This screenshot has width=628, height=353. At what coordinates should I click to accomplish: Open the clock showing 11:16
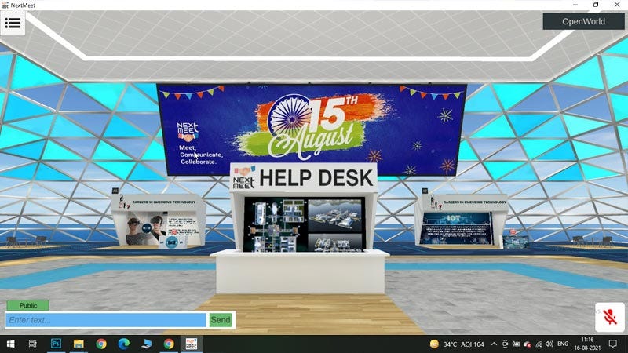[587, 344]
